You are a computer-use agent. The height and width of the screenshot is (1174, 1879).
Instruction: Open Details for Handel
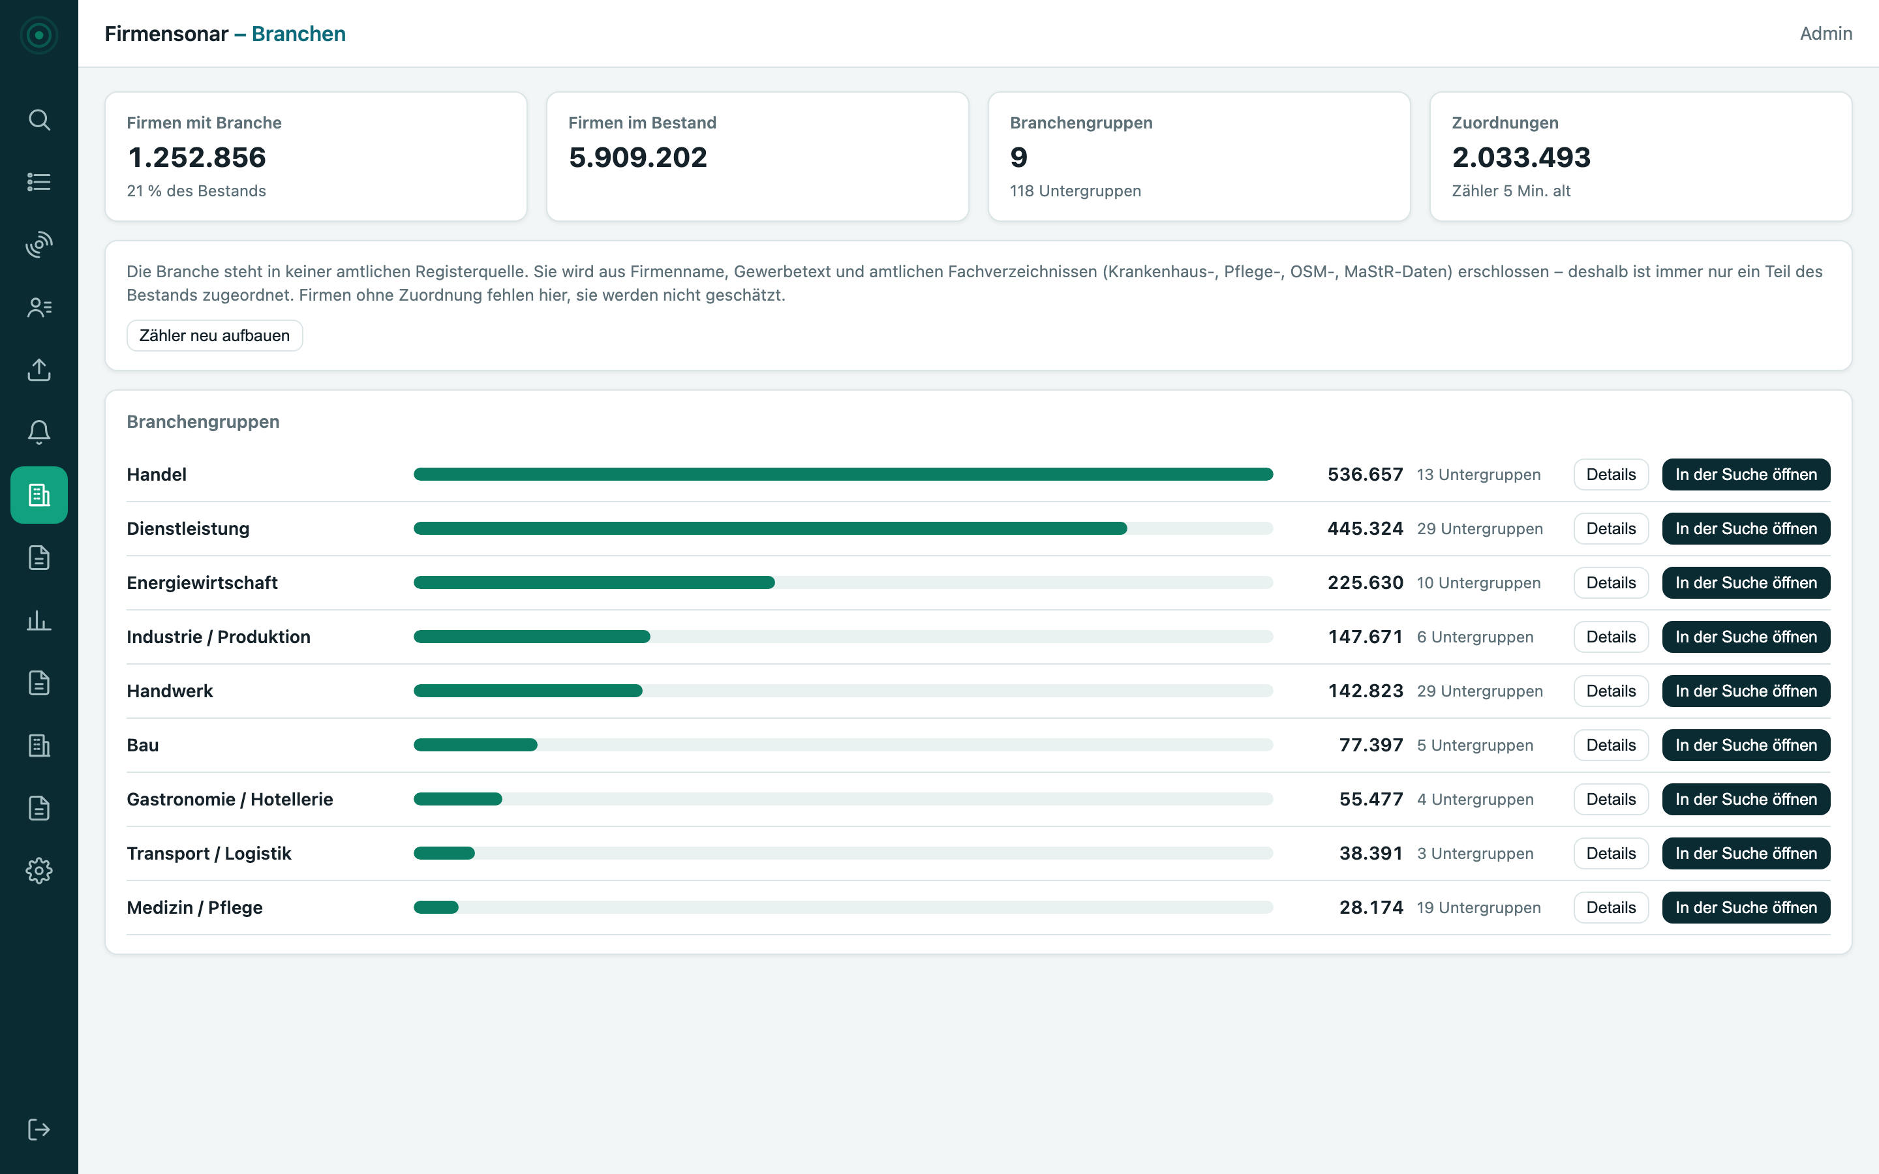pyautogui.click(x=1610, y=474)
